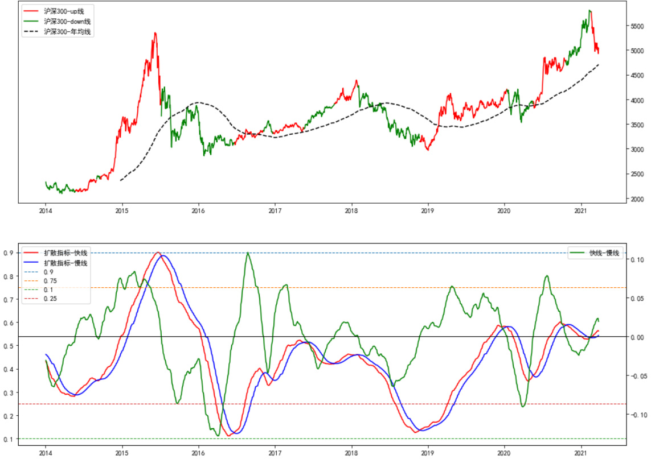Screen dimensions: 651x459
Task: Click the 0.05 label on lower right axis
Action: (637, 299)
